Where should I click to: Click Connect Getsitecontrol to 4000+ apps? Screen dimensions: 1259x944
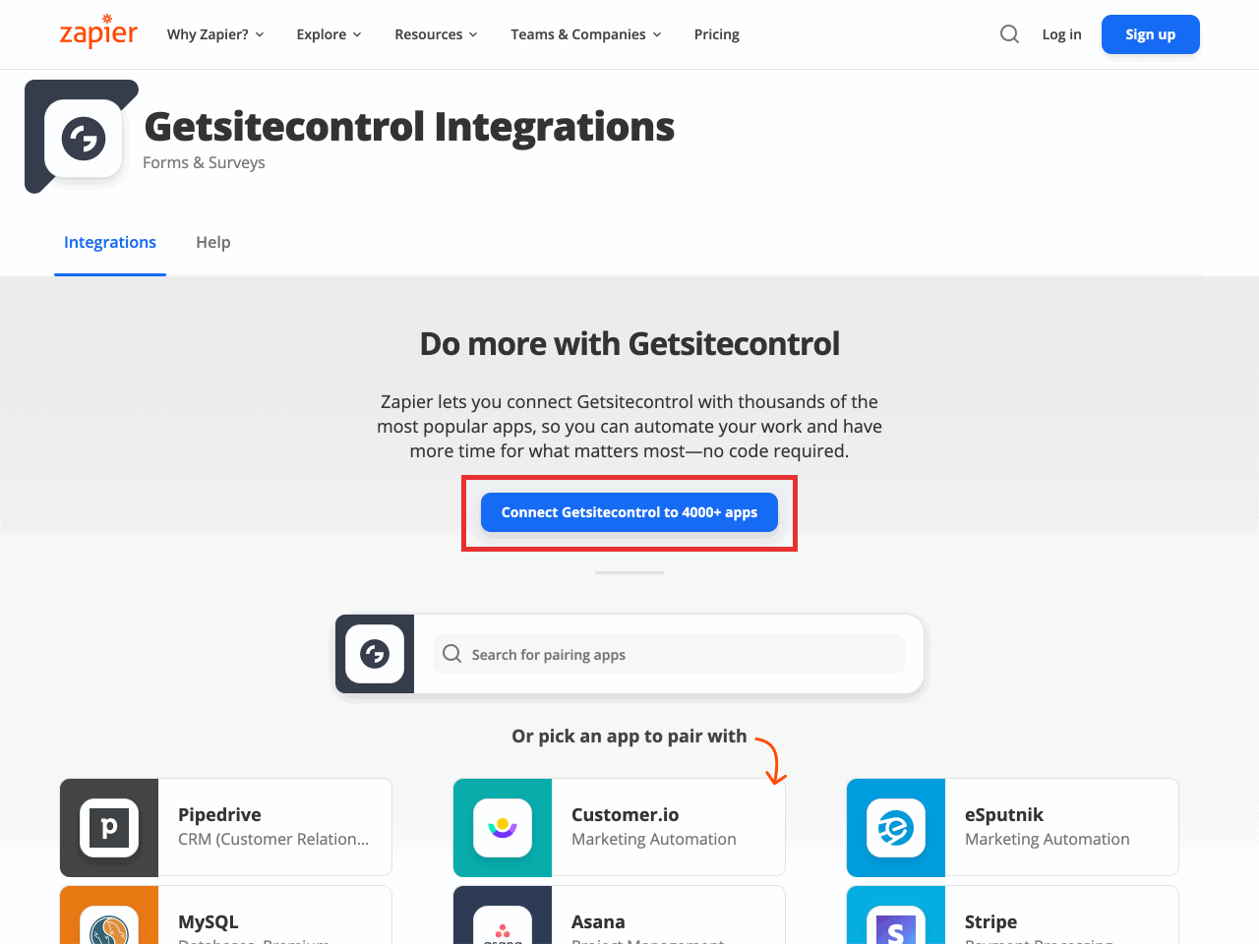coord(629,512)
